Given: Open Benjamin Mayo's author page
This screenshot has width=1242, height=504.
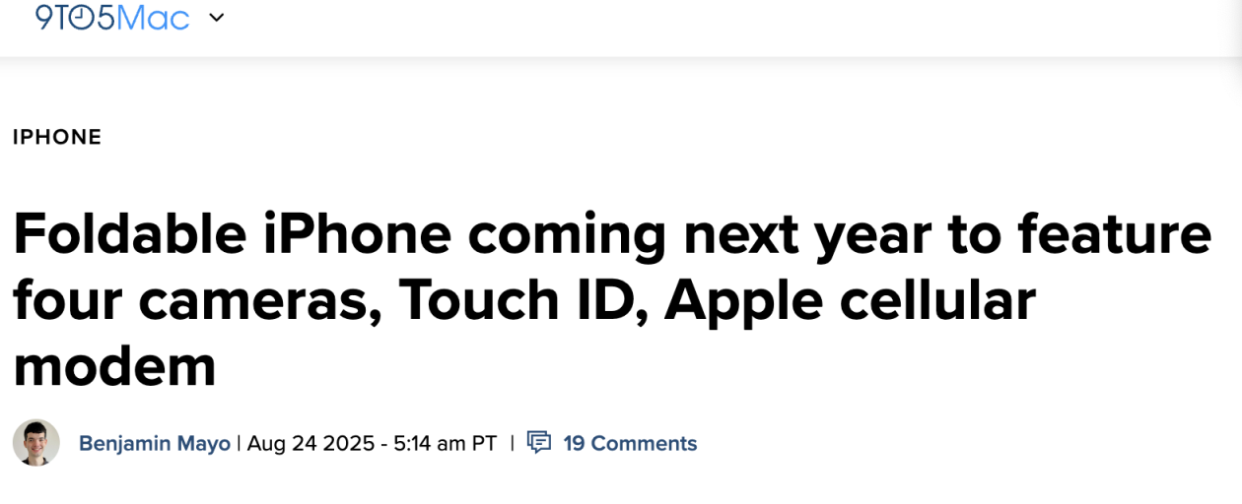Looking at the screenshot, I should (155, 444).
